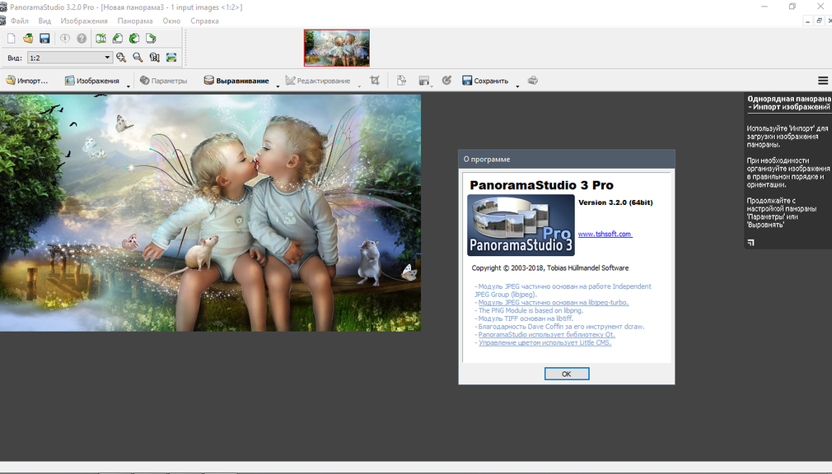Click the loaded panorama image in workspace
This screenshot has width=832, height=474.
pyautogui.click(x=210, y=212)
